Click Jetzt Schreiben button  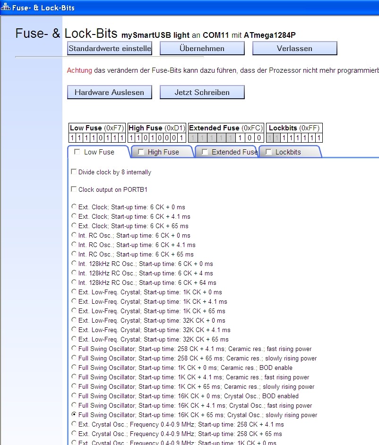(x=202, y=92)
